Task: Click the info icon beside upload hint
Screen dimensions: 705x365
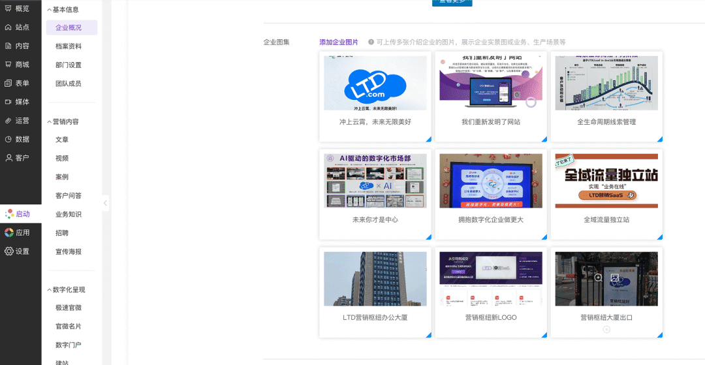Action: [371, 42]
